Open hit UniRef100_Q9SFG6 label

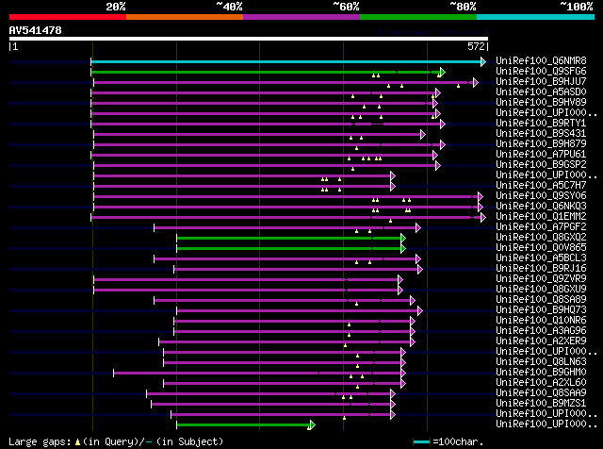pos(541,72)
